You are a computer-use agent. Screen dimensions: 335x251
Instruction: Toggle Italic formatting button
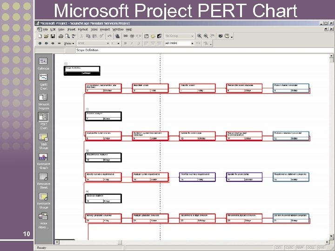132,43
